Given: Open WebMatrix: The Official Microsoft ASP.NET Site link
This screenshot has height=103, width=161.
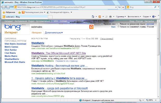Looking at the screenshot, I should point(58,53).
